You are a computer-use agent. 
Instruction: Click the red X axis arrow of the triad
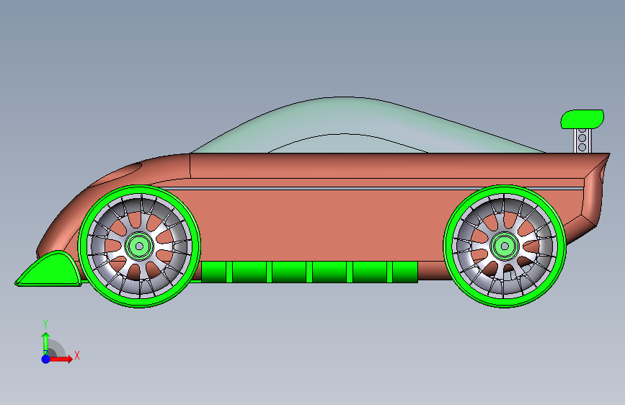[61, 359]
